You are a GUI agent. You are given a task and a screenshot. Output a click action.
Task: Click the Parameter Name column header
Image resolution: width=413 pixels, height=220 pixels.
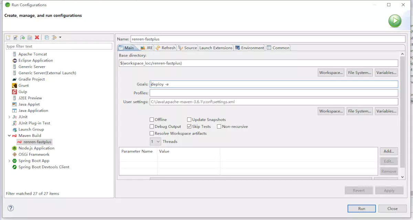pos(137,151)
